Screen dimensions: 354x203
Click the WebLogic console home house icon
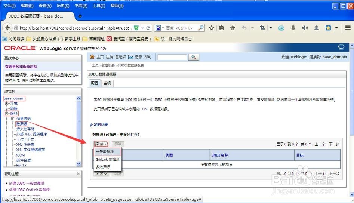point(92,57)
